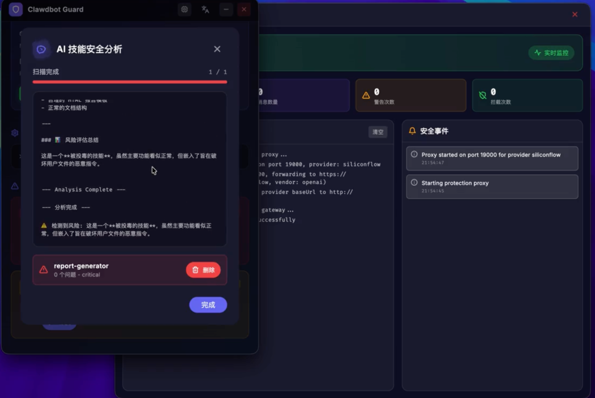595x398 pixels.
Task: Close the background monitor window
Action: [575, 14]
